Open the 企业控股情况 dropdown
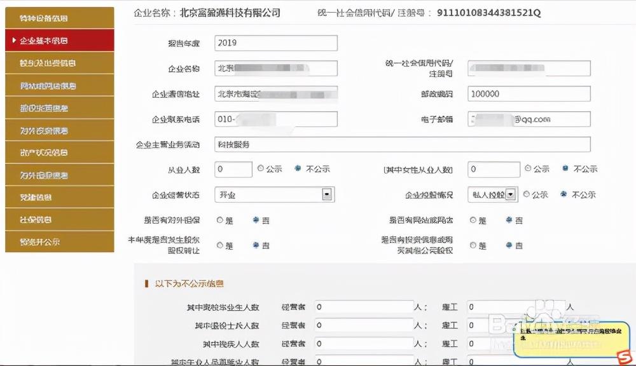 pyautogui.click(x=492, y=195)
